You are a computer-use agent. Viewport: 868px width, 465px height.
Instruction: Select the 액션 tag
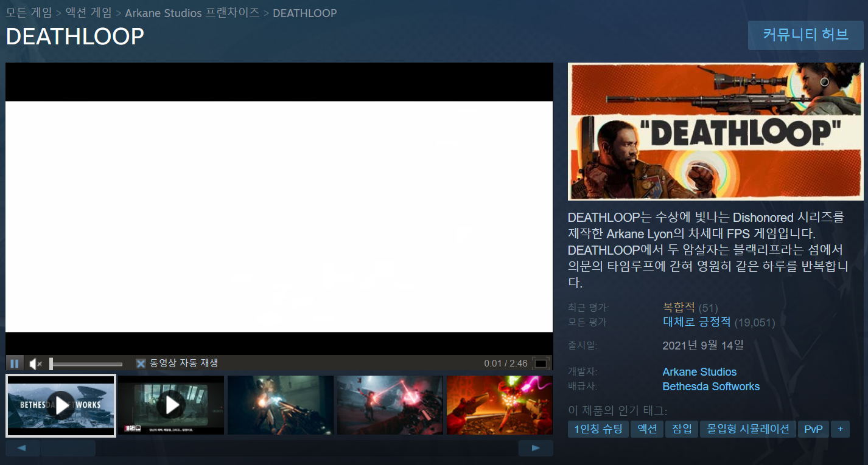click(x=647, y=429)
